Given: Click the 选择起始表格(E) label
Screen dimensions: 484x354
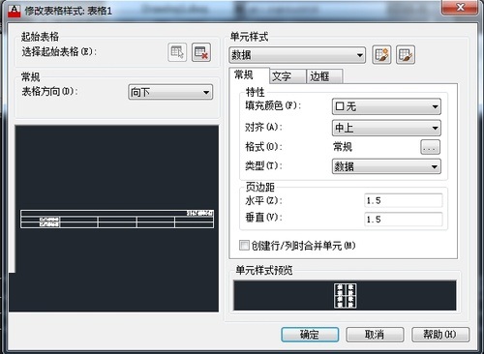Looking at the screenshot, I should coord(59,51).
